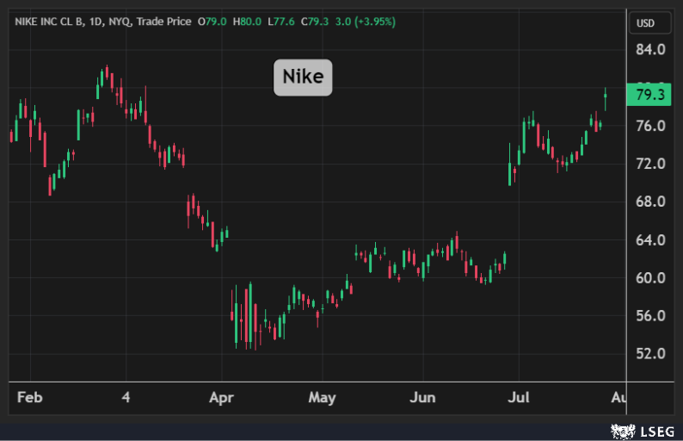Select the Nike chart title label
Viewport: 683px width, 441px height.
(303, 77)
